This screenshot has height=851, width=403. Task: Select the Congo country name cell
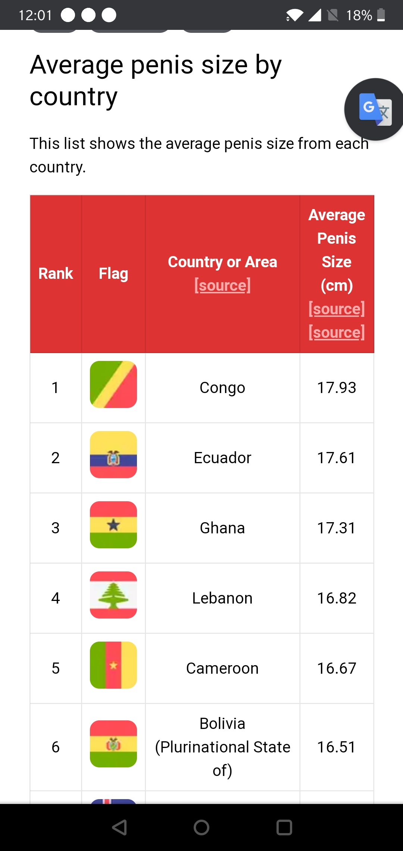tap(222, 388)
